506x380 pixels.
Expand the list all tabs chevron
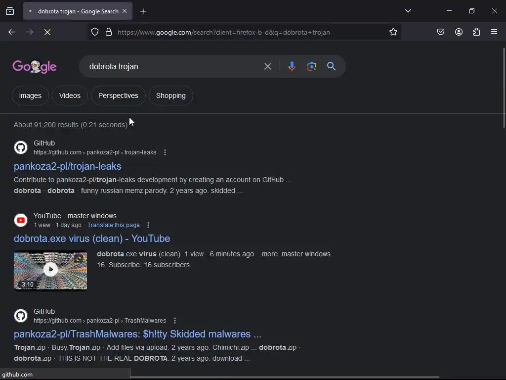tap(408, 11)
